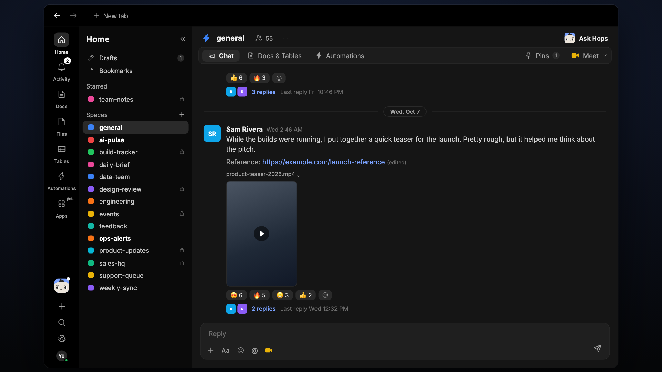This screenshot has height=372, width=662.
Task: Open the Hops assistant avatar in left rail
Action: (62, 286)
